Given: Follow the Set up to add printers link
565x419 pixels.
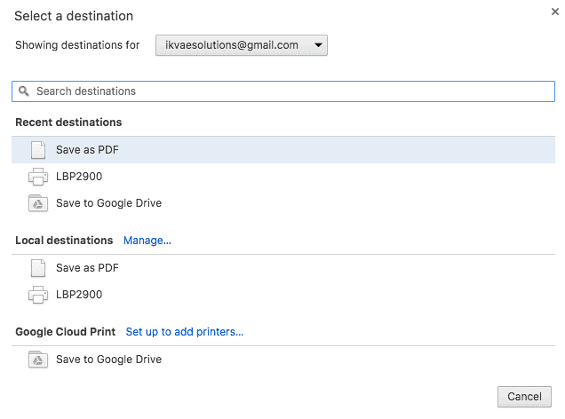Looking at the screenshot, I should coord(185,332).
